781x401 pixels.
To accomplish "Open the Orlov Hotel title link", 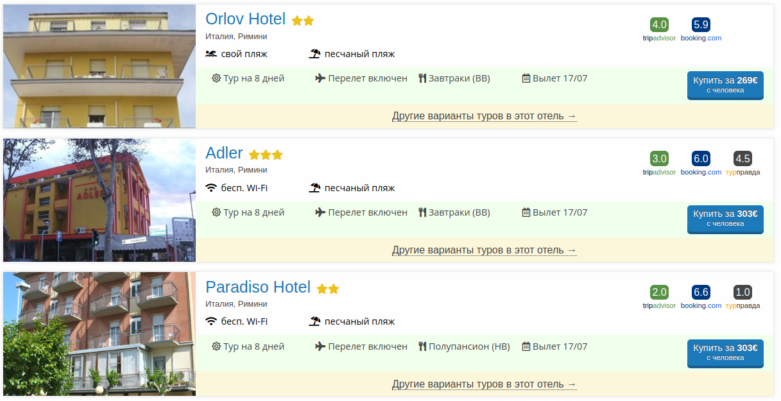I will coord(245,19).
